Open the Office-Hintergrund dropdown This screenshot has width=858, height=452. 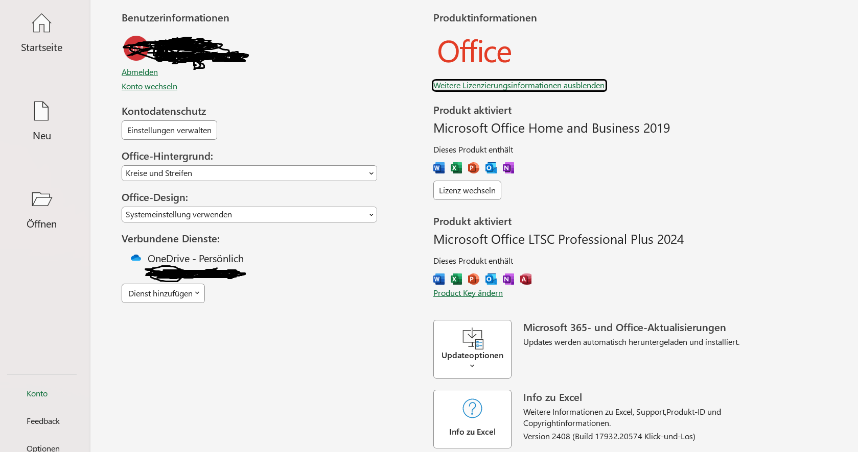[249, 173]
